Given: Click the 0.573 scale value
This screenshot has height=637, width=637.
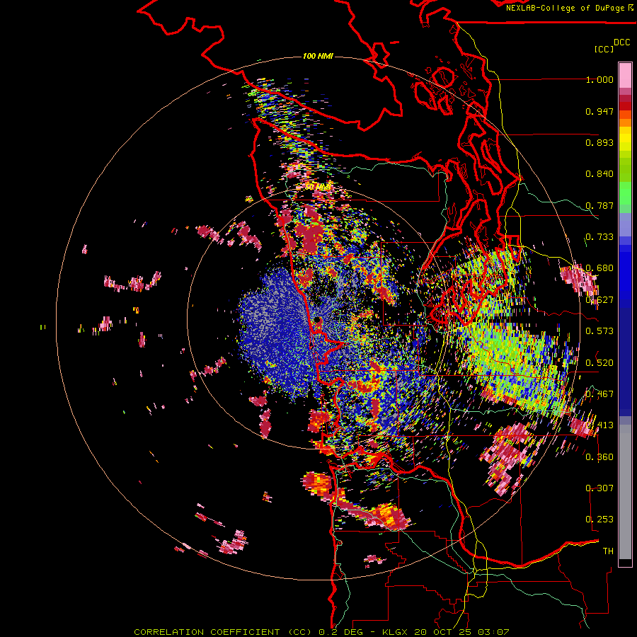Looking at the screenshot, I should 599,331.
